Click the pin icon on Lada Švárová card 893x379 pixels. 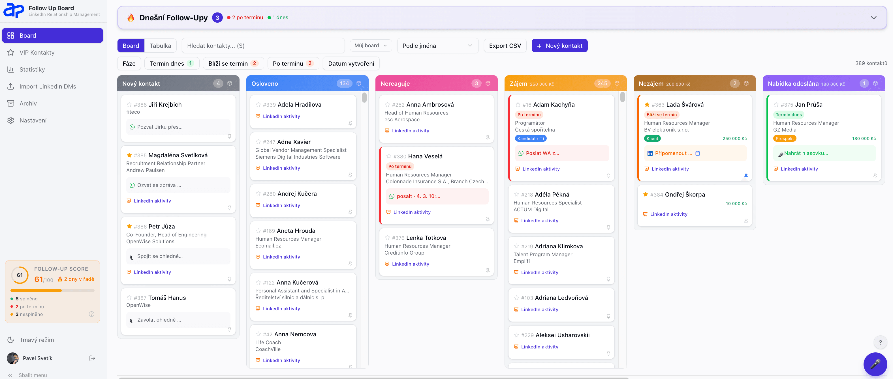[746, 176]
